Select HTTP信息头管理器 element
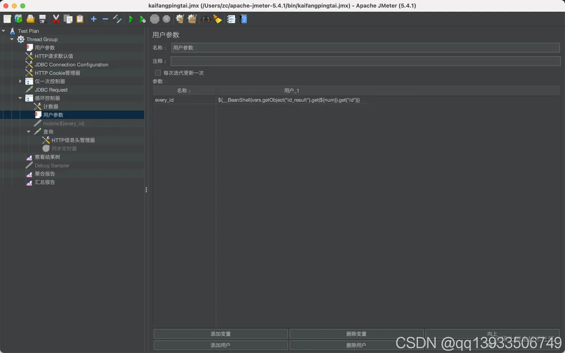565x353 pixels. click(73, 140)
